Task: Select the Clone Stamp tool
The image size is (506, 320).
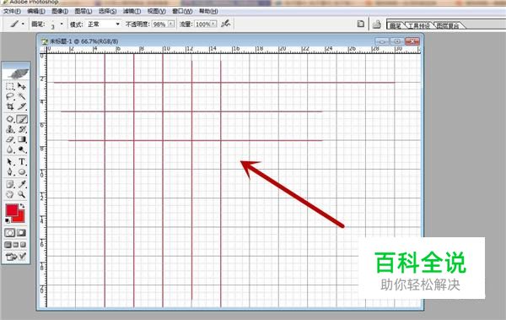Action: 10,129
